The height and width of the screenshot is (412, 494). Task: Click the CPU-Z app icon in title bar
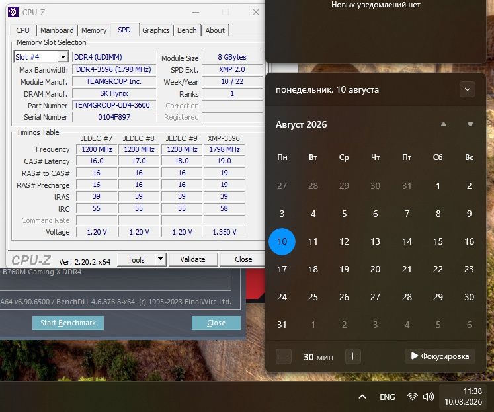coord(13,12)
